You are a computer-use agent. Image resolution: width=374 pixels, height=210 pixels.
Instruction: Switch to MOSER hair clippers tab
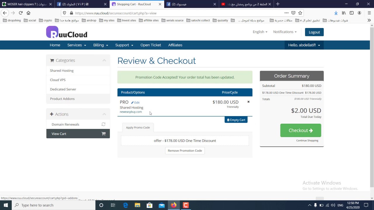coord(27,4)
